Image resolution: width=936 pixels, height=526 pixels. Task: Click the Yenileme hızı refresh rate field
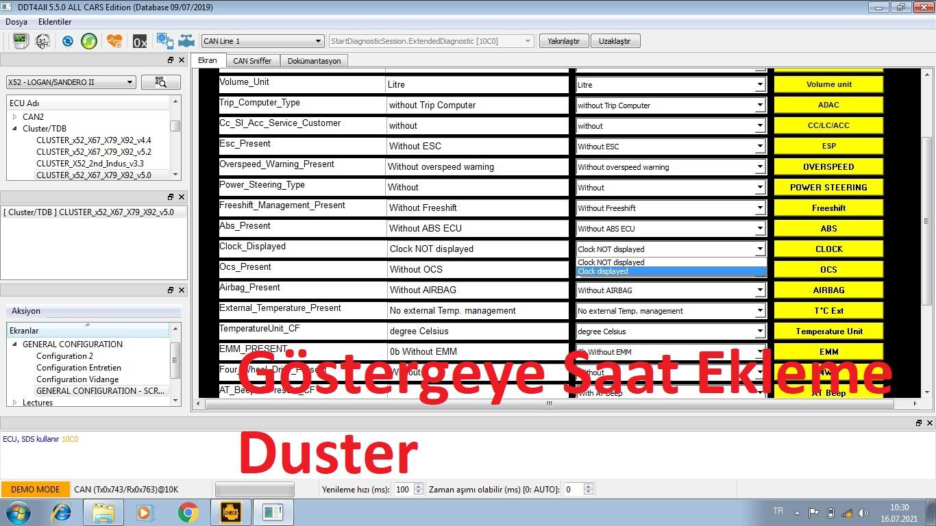(x=402, y=490)
